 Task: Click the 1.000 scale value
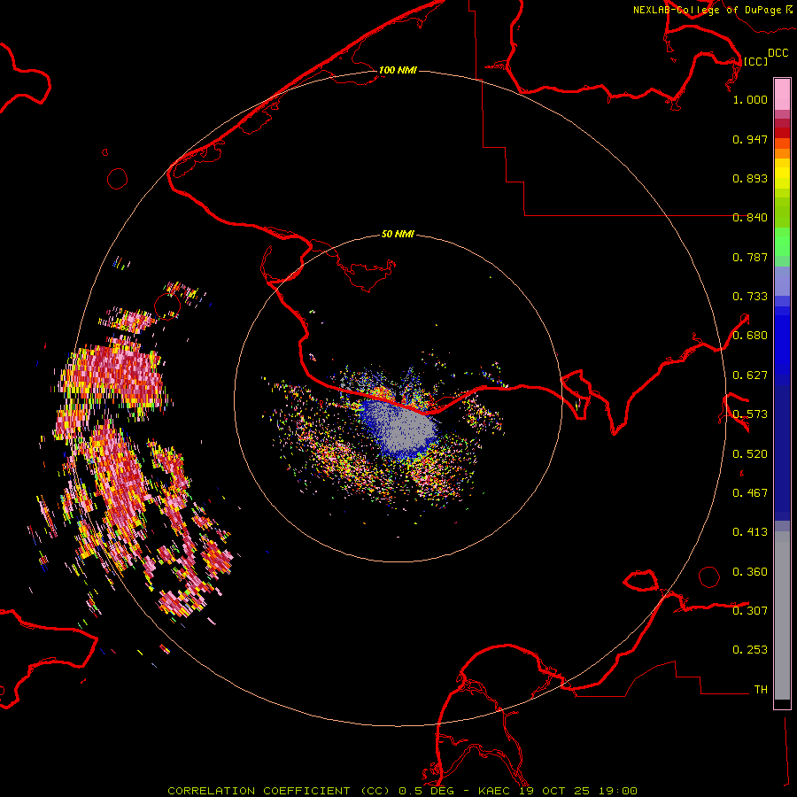[x=750, y=99]
